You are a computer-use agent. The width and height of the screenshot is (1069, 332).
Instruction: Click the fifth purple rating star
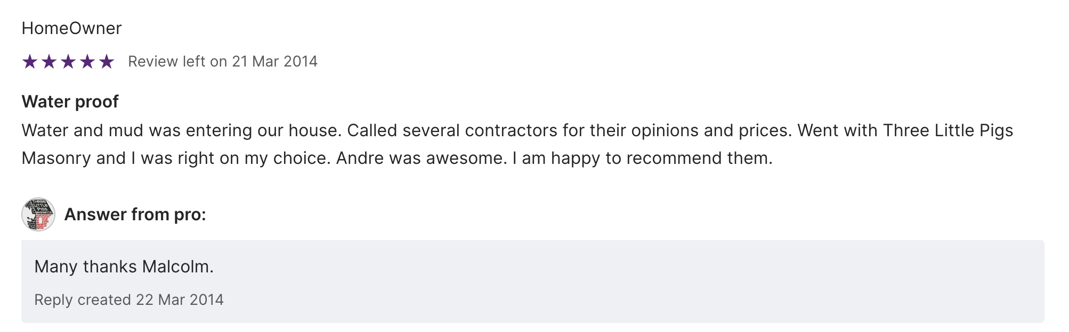coord(107,62)
